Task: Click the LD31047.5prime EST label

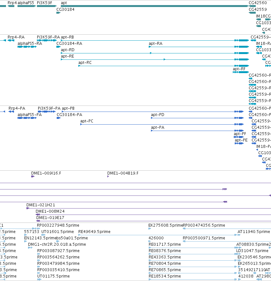Action: click(x=252, y=251)
